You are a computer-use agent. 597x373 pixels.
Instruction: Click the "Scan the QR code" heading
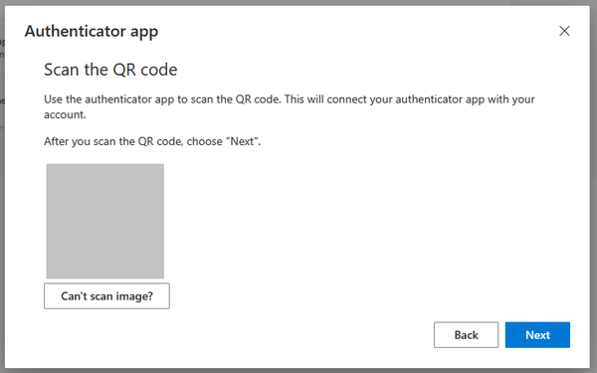click(x=110, y=70)
